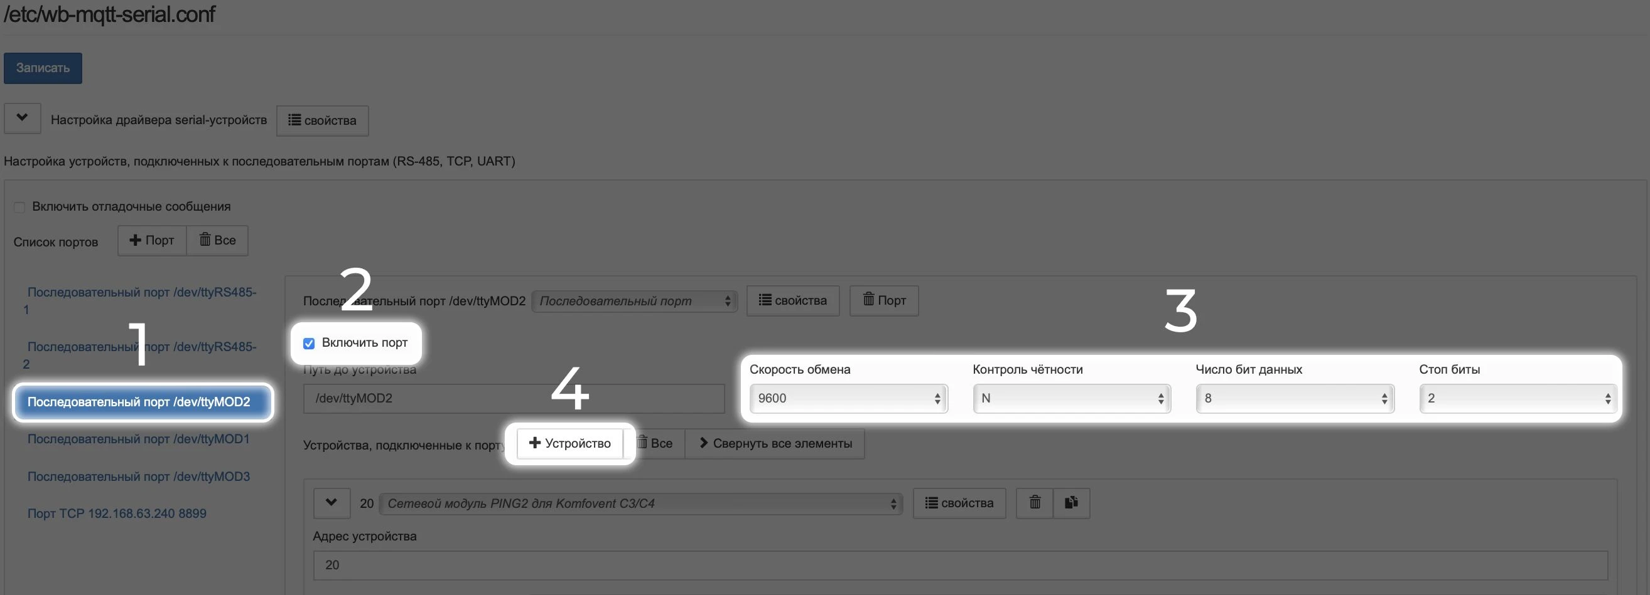
Task: Collapse the serial driver settings section chevron
Action: click(23, 118)
